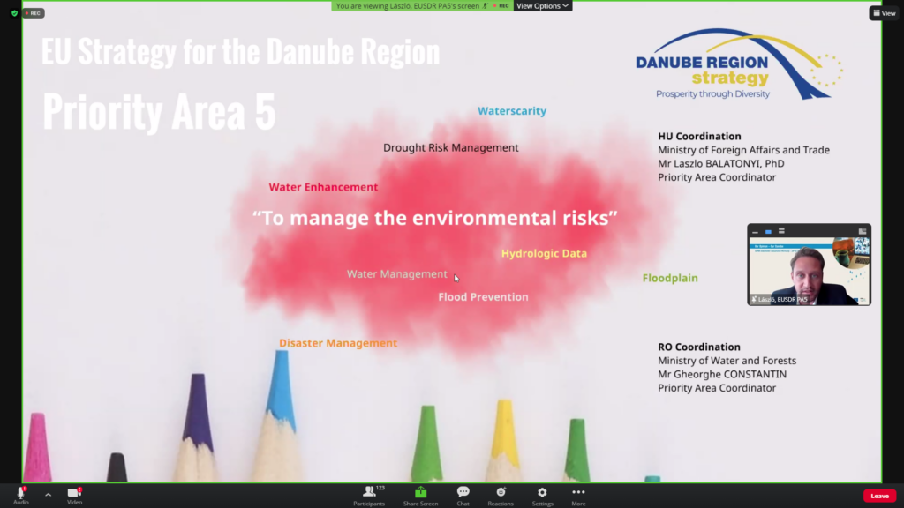Click the screen-viewing notification banner
This screenshot has width=904, height=508.
(411, 5)
